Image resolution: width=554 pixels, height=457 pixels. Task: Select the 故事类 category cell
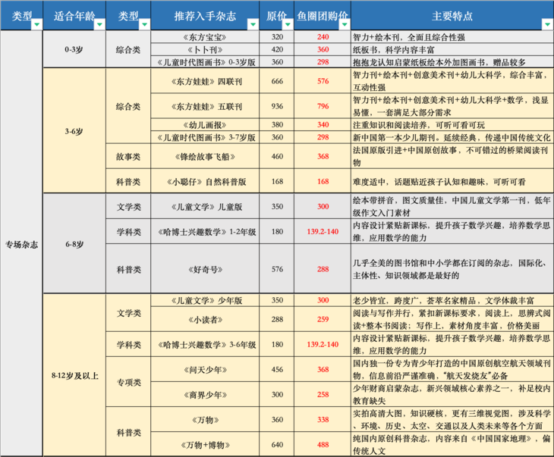coord(127,156)
